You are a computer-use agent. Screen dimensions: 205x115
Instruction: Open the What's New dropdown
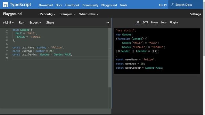(89, 14)
